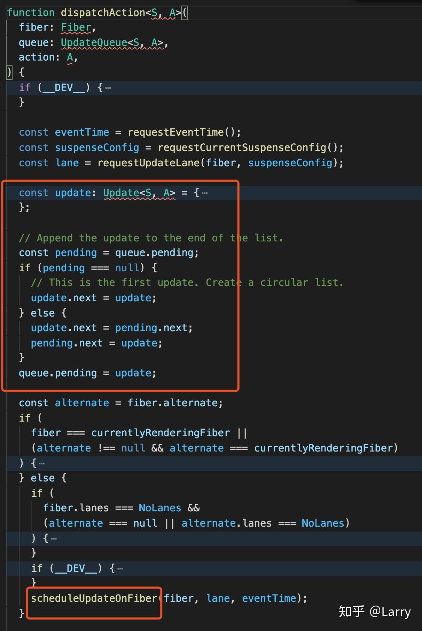Click eventTime argument in scheduleUpdateOnFiber call
This screenshot has width=422, height=631.
[269, 599]
